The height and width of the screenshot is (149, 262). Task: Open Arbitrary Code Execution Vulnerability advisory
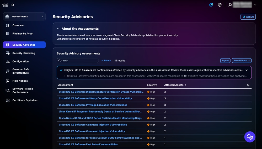95,98
